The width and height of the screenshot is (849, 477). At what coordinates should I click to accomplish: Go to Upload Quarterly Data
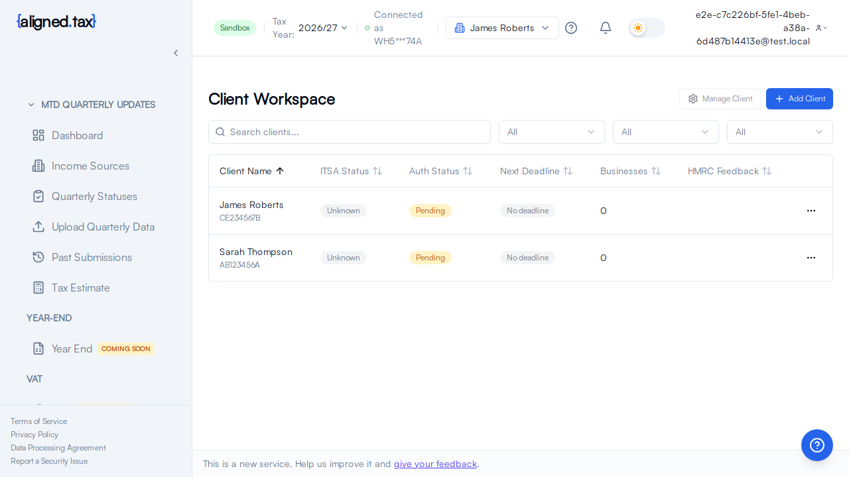[103, 227]
